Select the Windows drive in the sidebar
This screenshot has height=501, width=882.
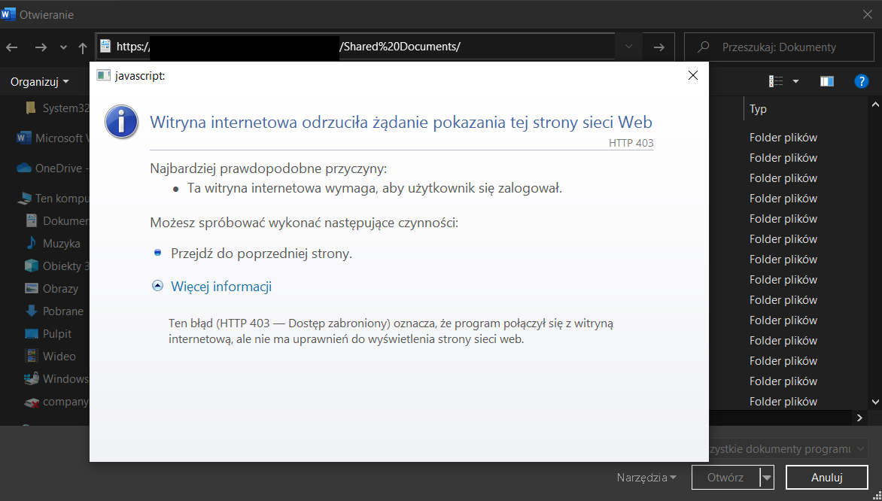point(57,378)
